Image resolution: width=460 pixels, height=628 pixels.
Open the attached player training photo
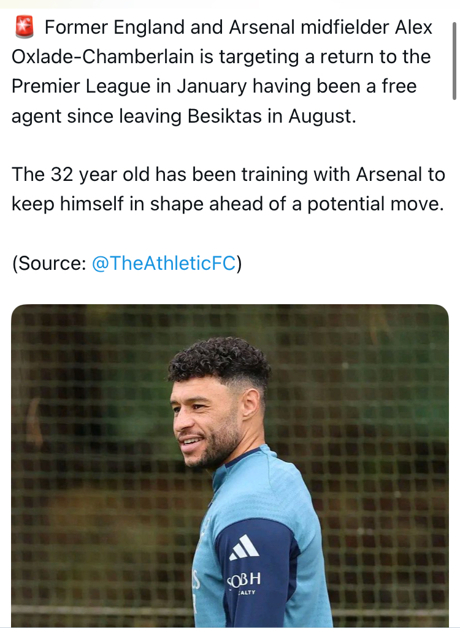(230, 466)
